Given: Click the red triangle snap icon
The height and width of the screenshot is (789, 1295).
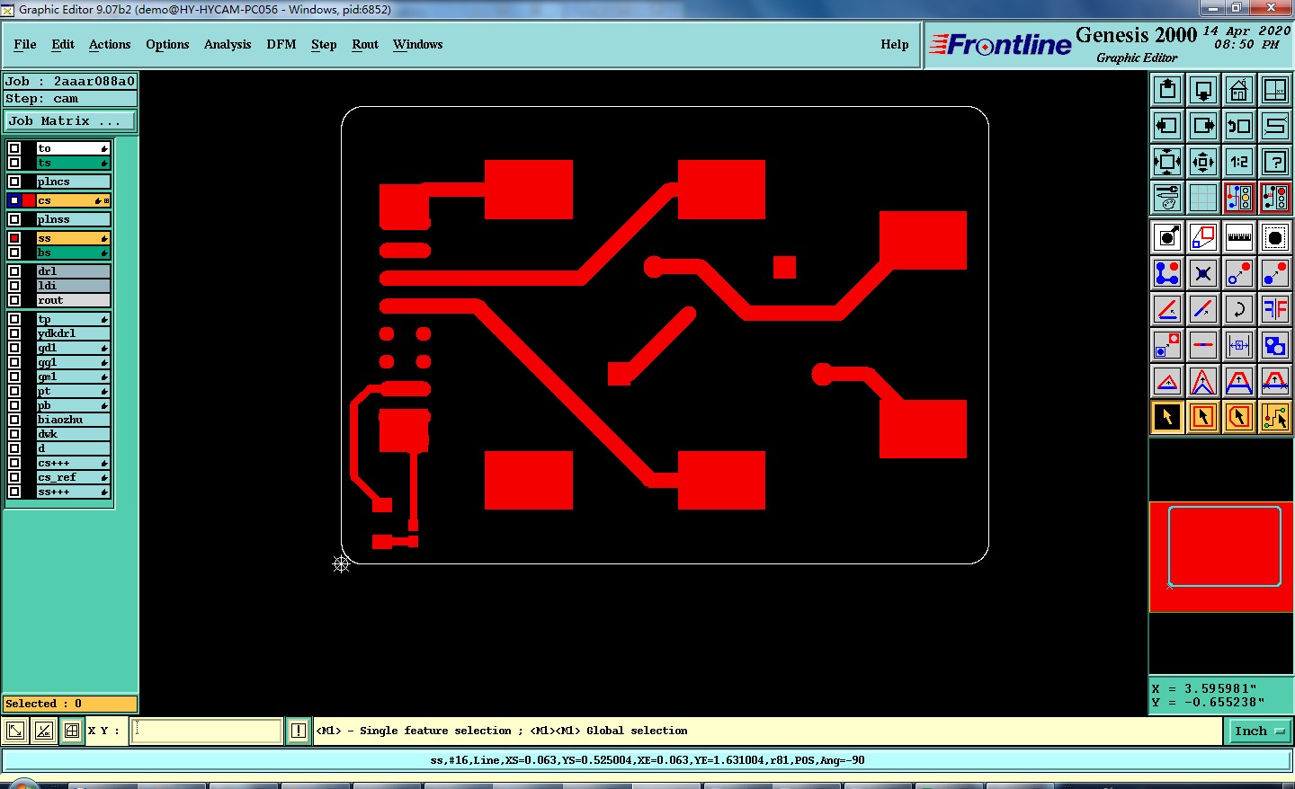Looking at the screenshot, I should coord(1167,381).
